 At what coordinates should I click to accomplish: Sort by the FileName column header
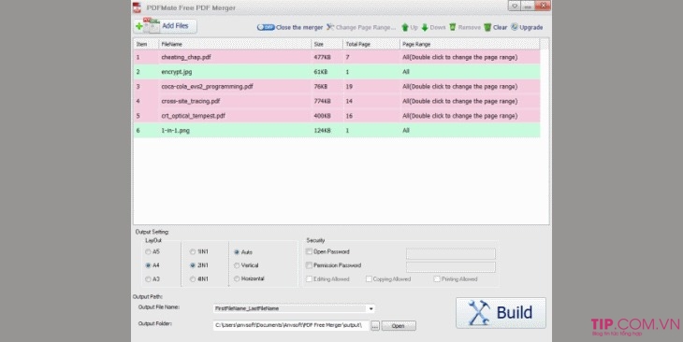click(x=235, y=44)
